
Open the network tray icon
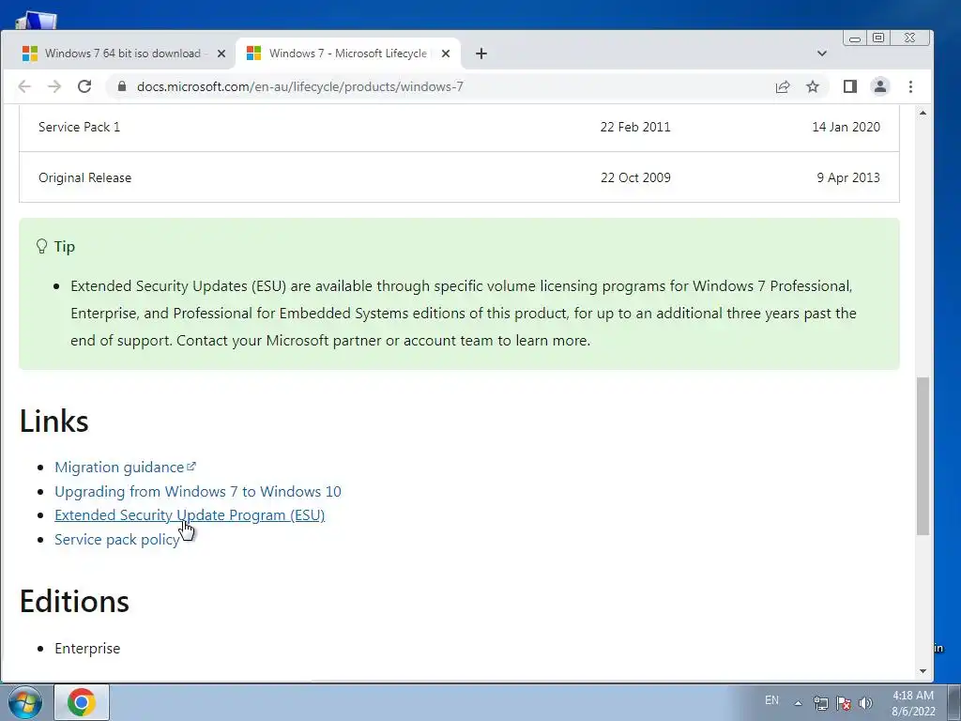click(820, 703)
